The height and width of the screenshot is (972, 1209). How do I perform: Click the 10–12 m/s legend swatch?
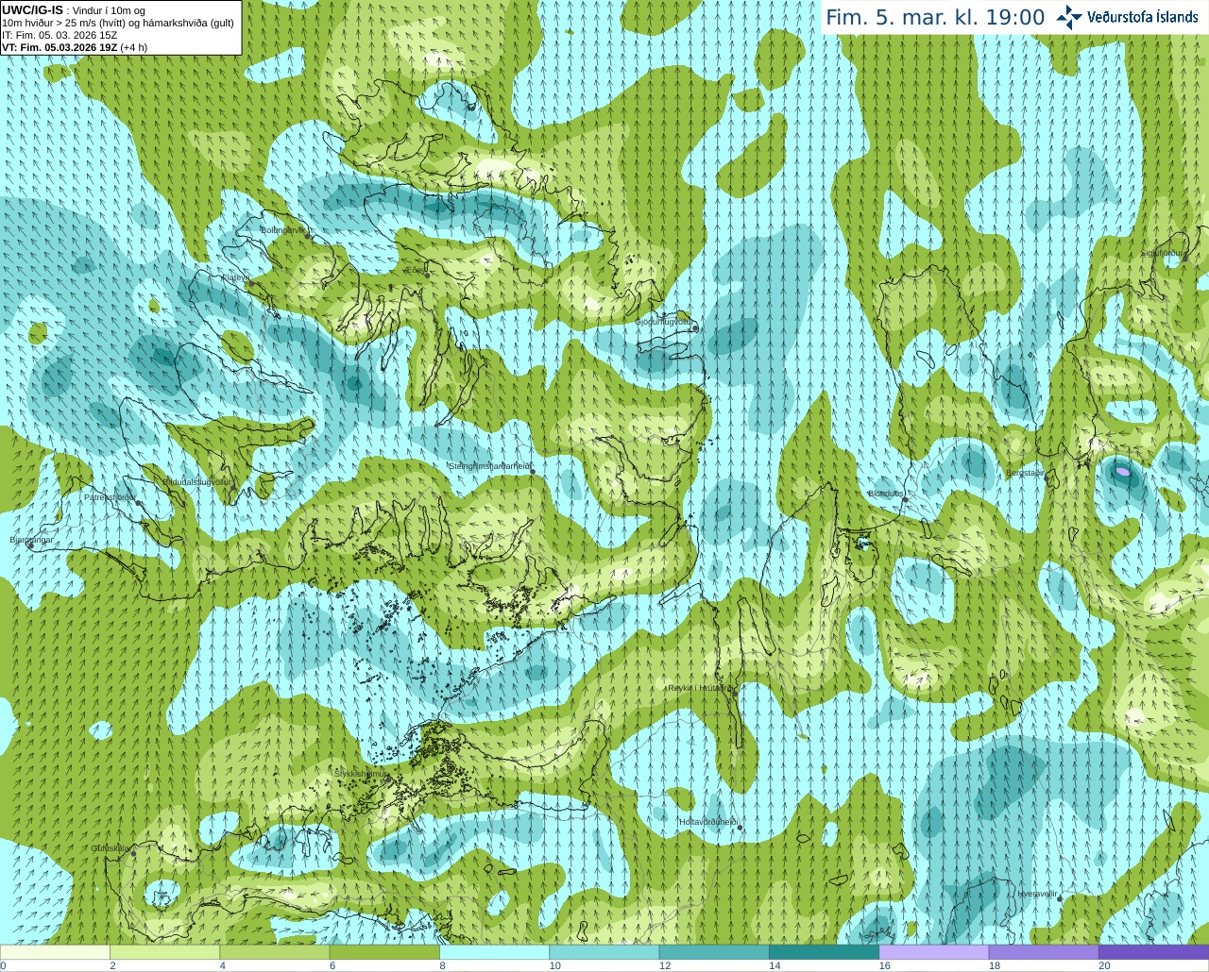click(x=604, y=952)
